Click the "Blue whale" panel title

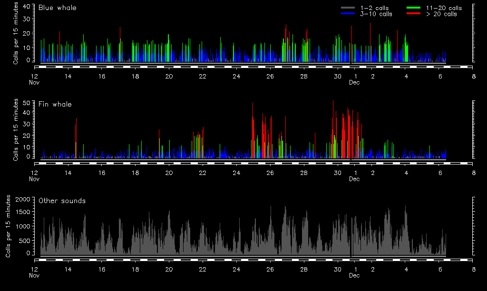[x=57, y=8]
